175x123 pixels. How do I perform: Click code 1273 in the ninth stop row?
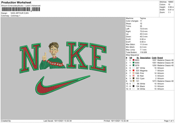[154, 81]
